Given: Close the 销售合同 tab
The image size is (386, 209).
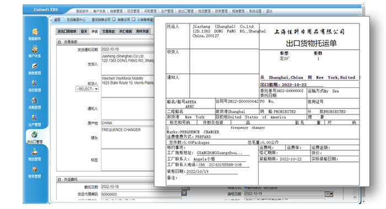Looking at the screenshot, I should [x=133, y=19].
